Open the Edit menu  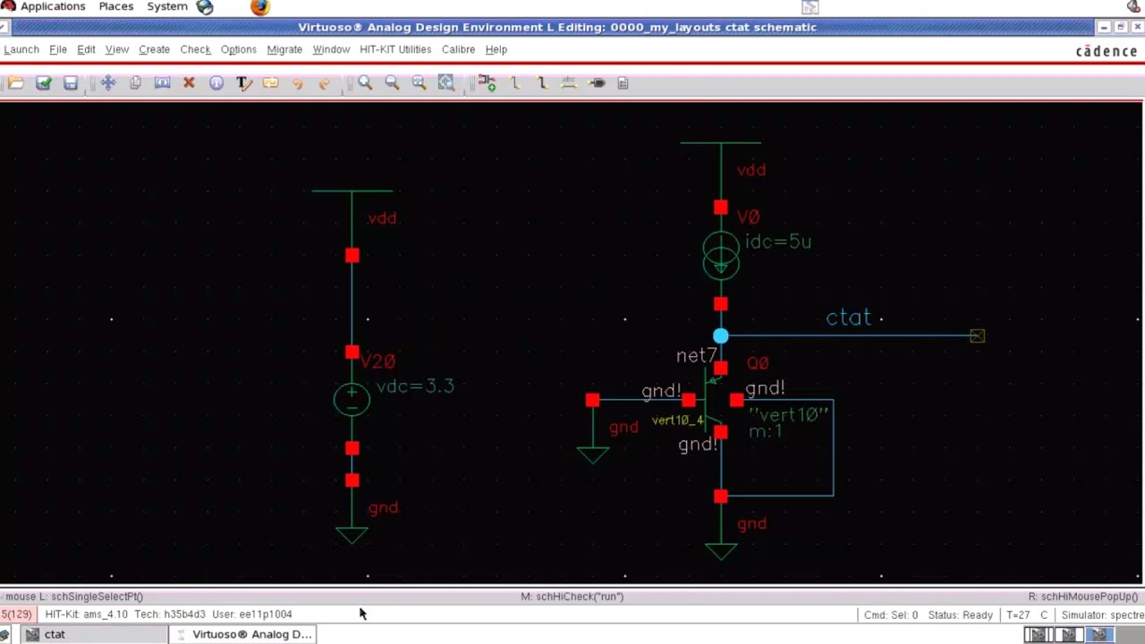pos(86,49)
